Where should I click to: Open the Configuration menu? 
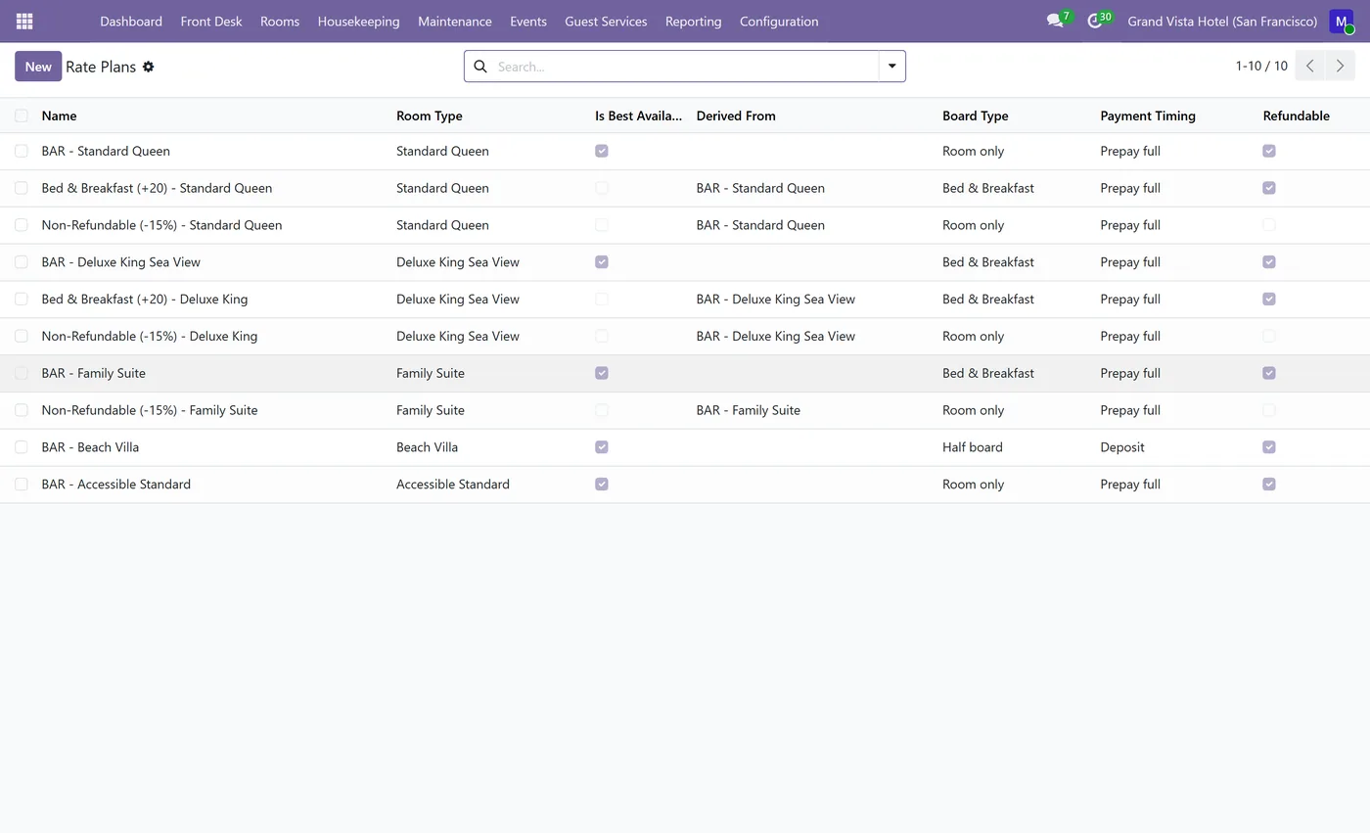(x=779, y=21)
